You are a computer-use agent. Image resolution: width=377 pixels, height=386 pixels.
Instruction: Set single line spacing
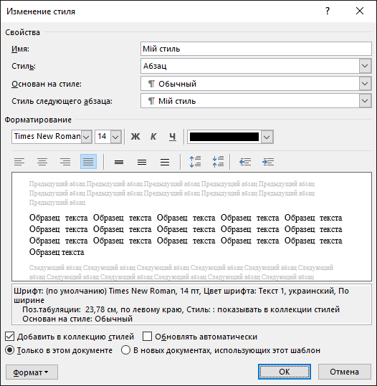pyautogui.click(x=119, y=162)
